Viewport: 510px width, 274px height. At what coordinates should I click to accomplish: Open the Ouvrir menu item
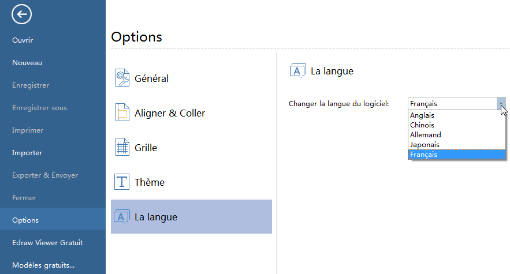click(23, 40)
